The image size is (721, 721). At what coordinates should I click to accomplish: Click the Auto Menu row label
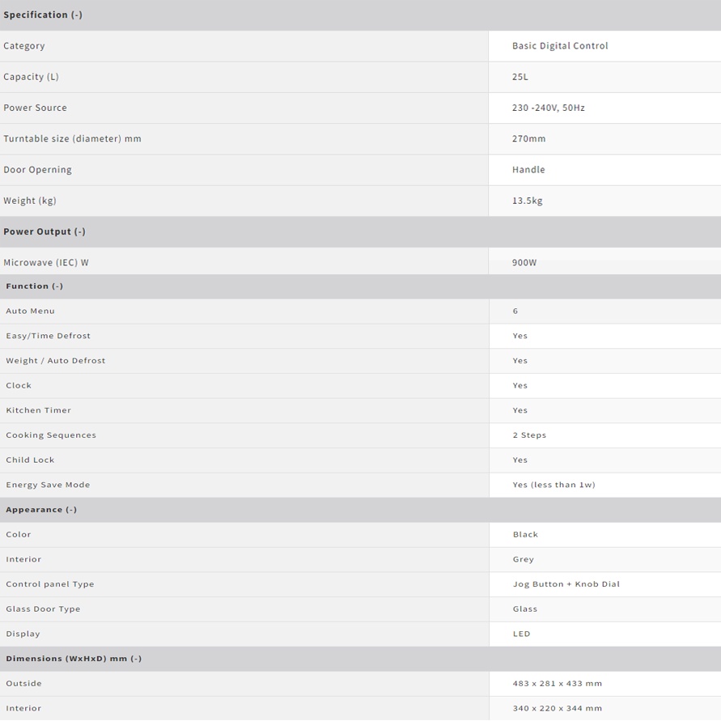[30, 311]
